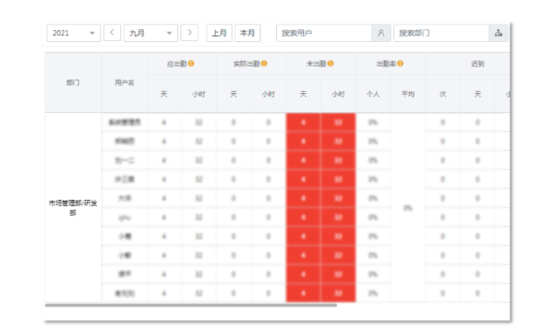This screenshot has height=335, width=554.
Task: Click the horizontal scrollbar below the table
Action: click(x=190, y=304)
